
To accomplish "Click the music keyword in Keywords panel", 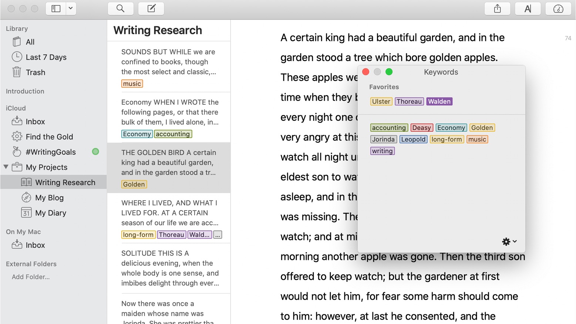I will click(477, 139).
